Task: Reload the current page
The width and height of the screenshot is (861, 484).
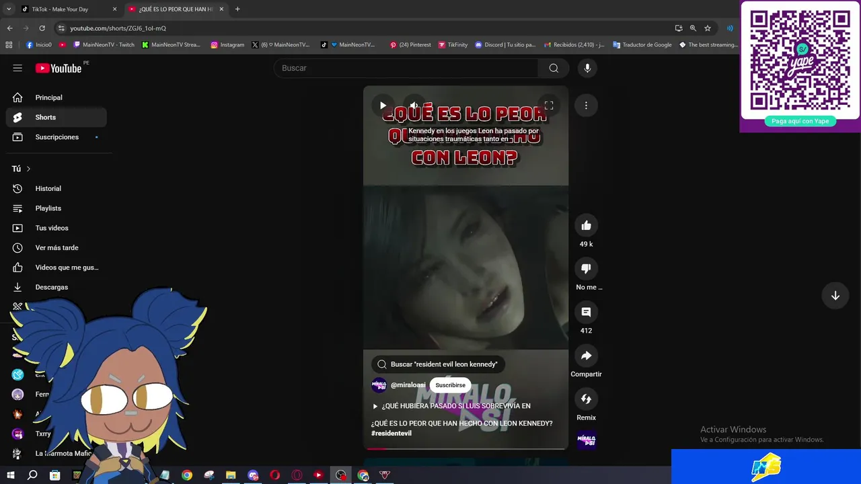Action: coord(42,28)
